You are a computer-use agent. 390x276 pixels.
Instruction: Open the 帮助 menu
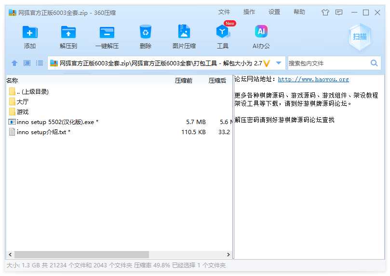pyautogui.click(x=299, y=12)
